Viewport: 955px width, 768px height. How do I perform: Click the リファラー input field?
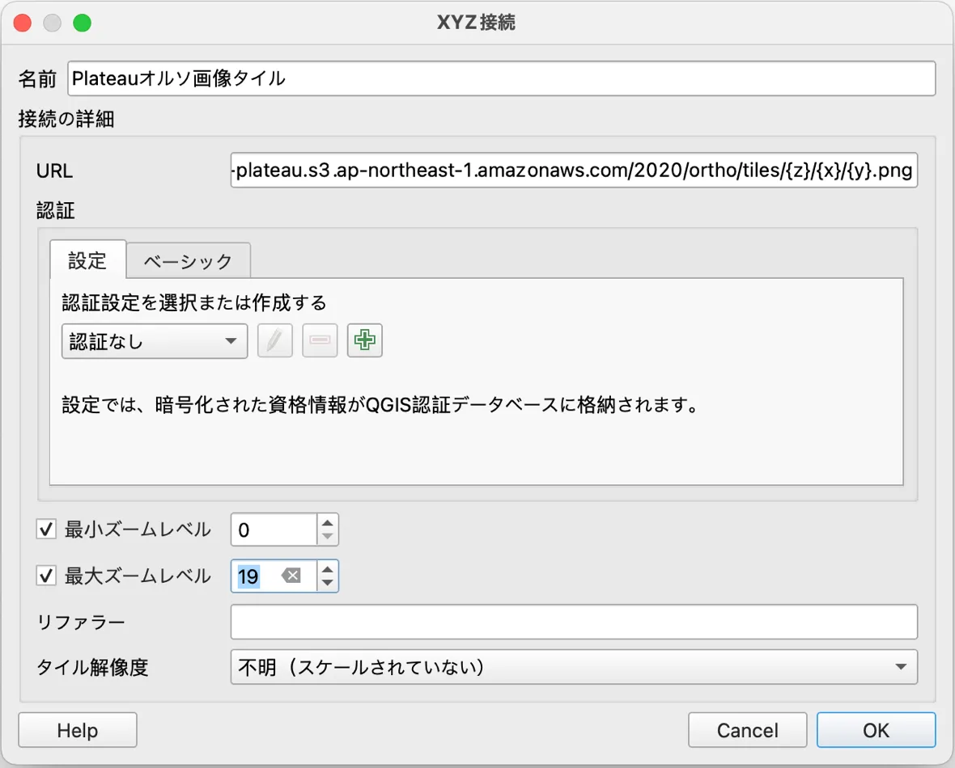[x=573, y=622]
